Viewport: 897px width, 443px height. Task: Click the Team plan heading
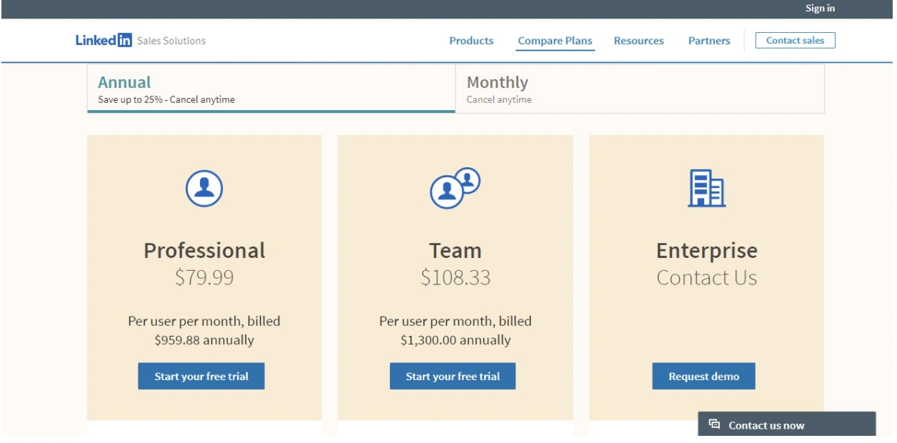455,251
